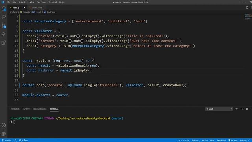Click 'createNews' on line 20
252x142 pixels.
[x=173, y=85]
